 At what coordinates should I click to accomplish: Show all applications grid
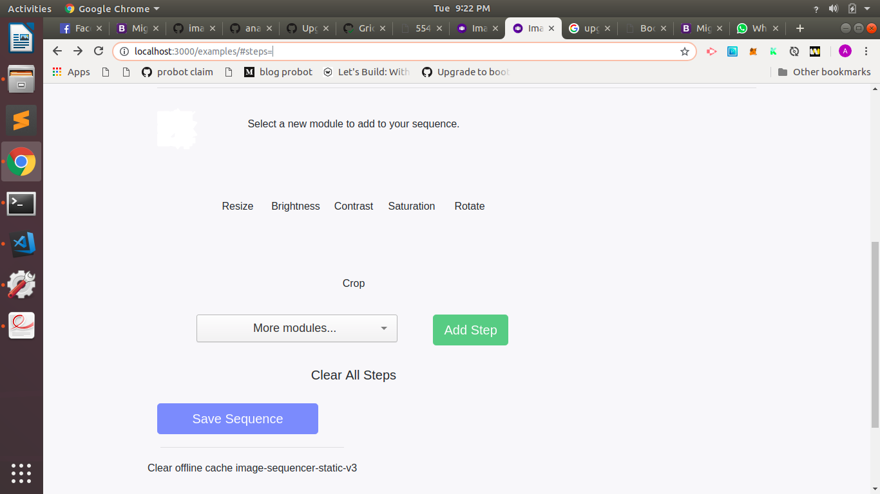(x=21, y=473)
